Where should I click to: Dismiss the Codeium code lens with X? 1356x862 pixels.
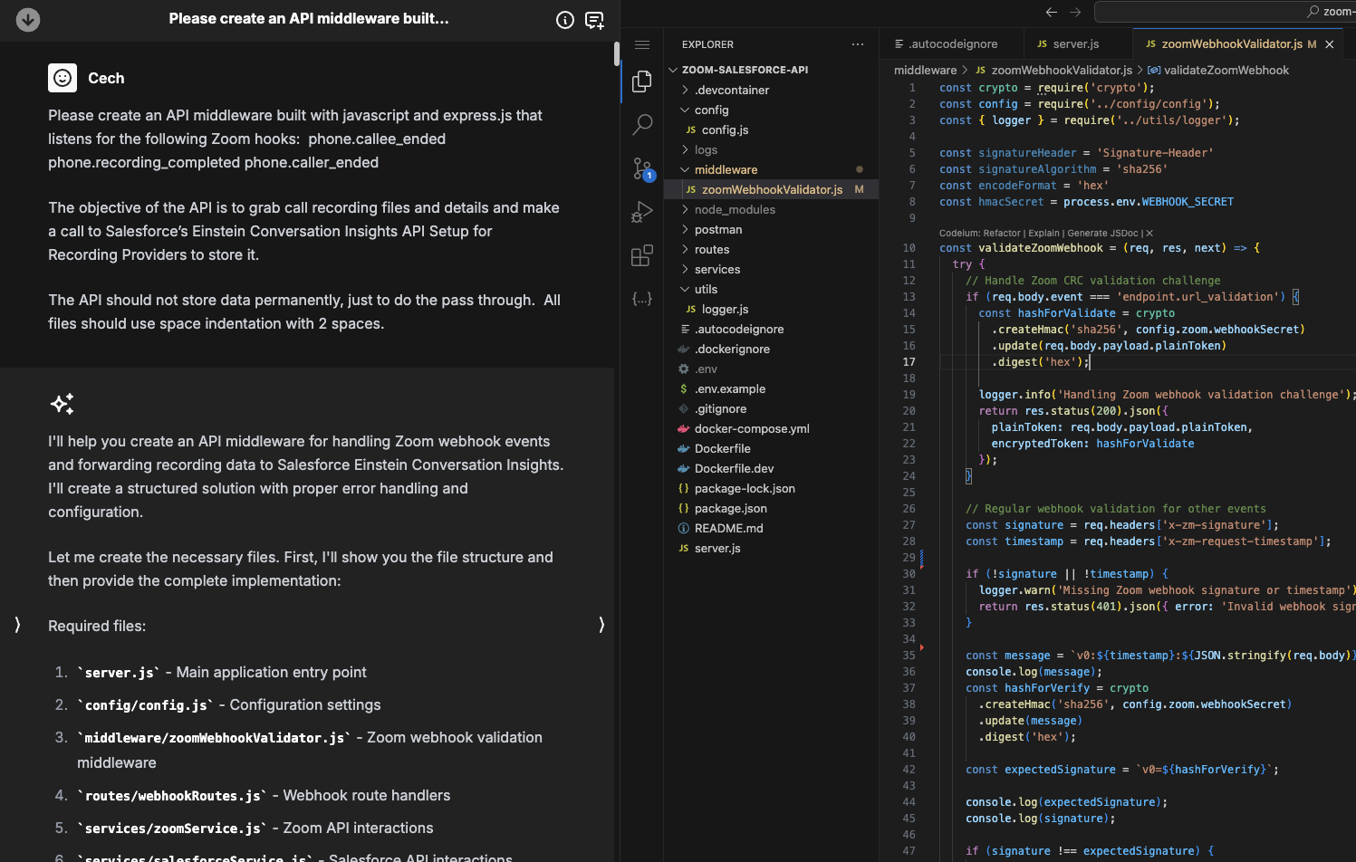point(1149,234)
